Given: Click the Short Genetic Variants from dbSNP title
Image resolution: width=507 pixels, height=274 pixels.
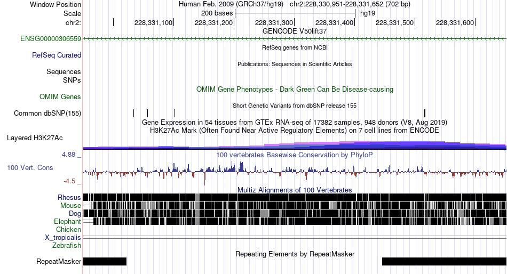Looking at the screenshot, I should tap(295, 106).
